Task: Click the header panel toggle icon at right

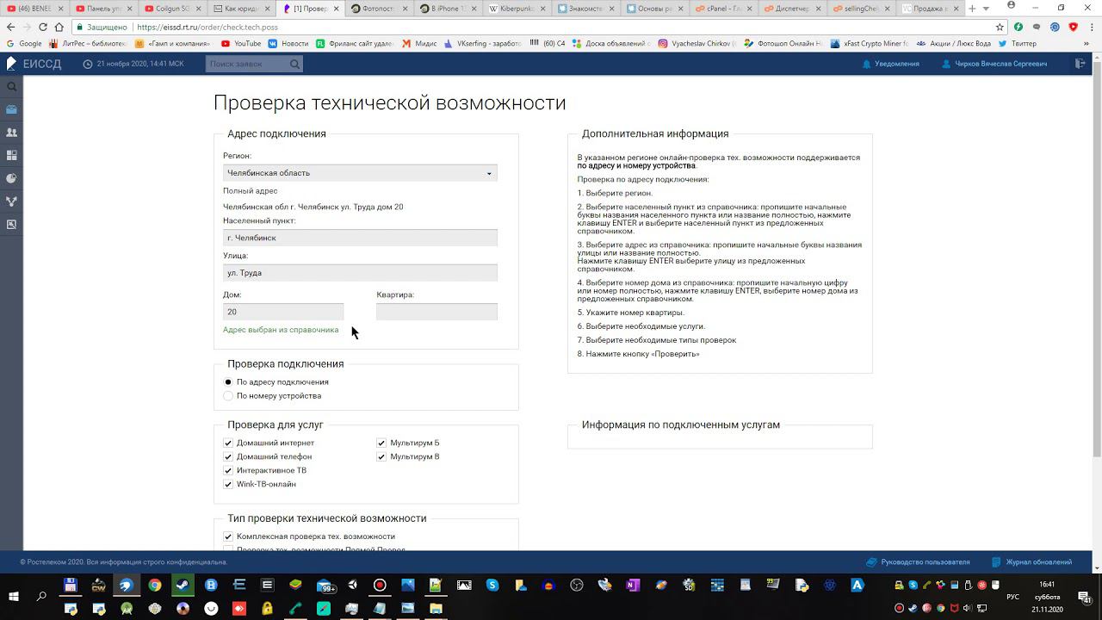Action: pos(1080,64)
